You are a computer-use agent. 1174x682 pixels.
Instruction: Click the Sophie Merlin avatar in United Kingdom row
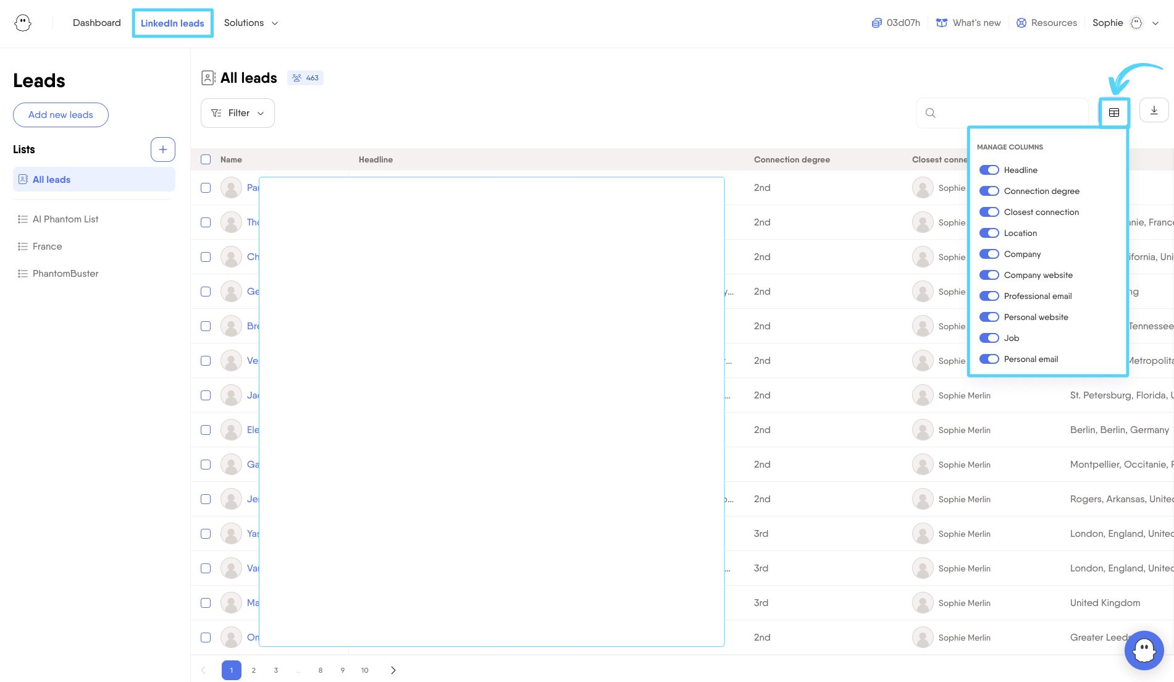[x=923, y=603]
